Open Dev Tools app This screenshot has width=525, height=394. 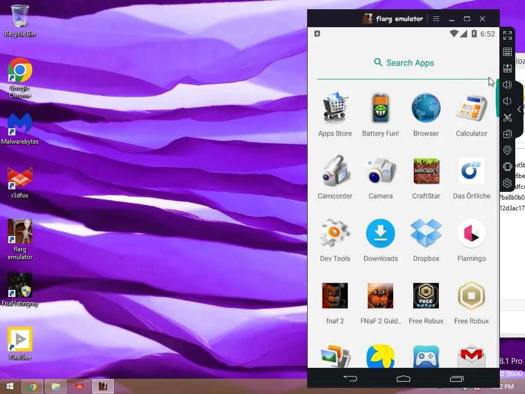[335, 240]
